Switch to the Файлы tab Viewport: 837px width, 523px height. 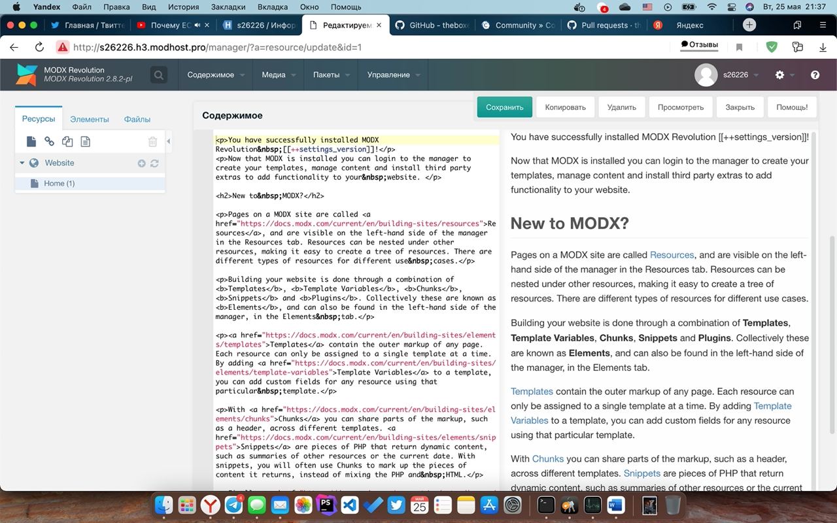click(x=137, y=119)
